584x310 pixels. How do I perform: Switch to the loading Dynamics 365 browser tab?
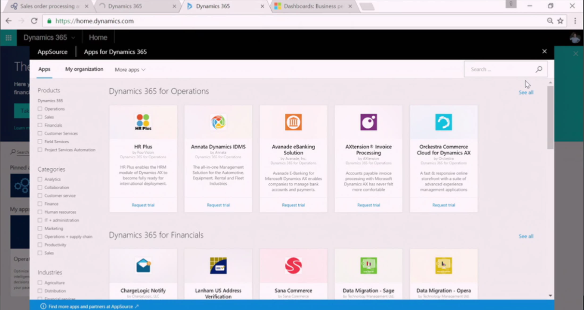[136, 6]
